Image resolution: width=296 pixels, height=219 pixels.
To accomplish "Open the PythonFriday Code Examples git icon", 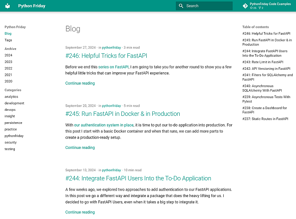I will click(x=245, y=6).
